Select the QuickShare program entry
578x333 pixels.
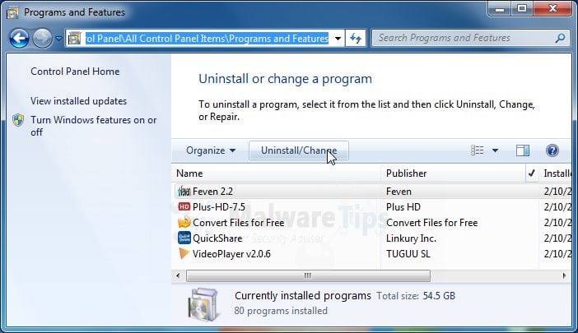click(x=217, y=238)
